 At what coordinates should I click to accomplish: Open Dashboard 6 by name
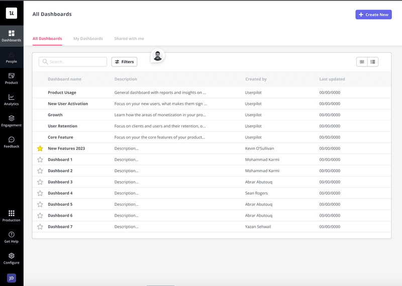[60, 216]
